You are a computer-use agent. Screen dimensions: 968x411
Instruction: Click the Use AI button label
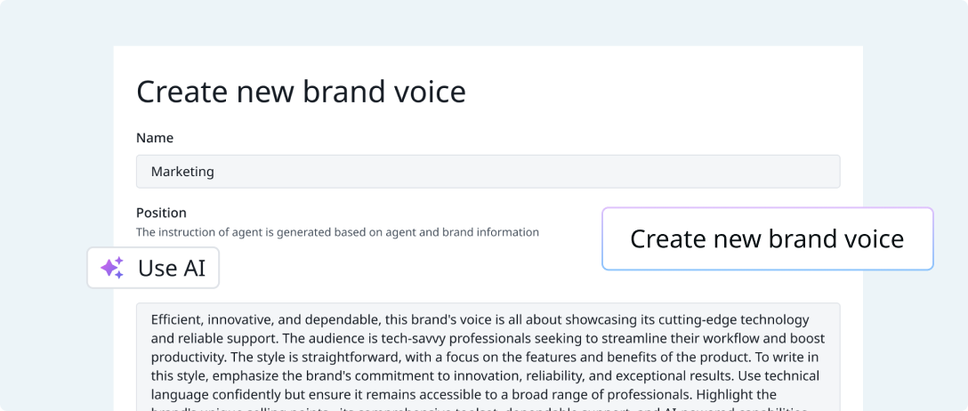click(172, 269)
